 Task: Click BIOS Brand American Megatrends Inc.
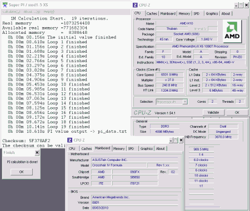click(134, 197)
